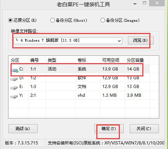The height and width of the screenshot is (149, 168).
Task: Click the 卷标 column header
Action: pyautogui.click(x=82, y=60)
